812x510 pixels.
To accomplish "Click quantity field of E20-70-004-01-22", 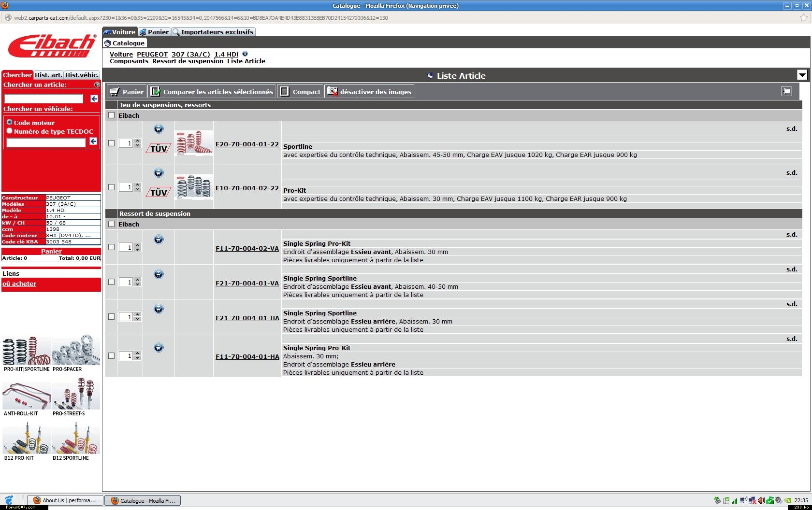I will (126, 143).
